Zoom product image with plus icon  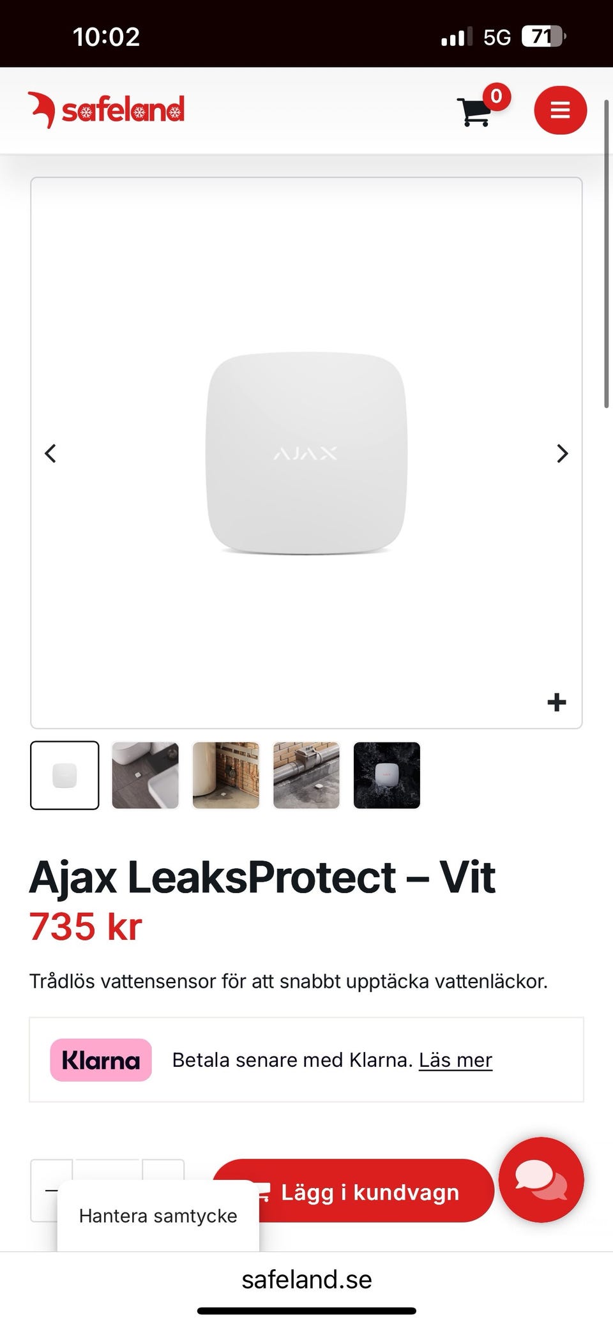(557, 702)
